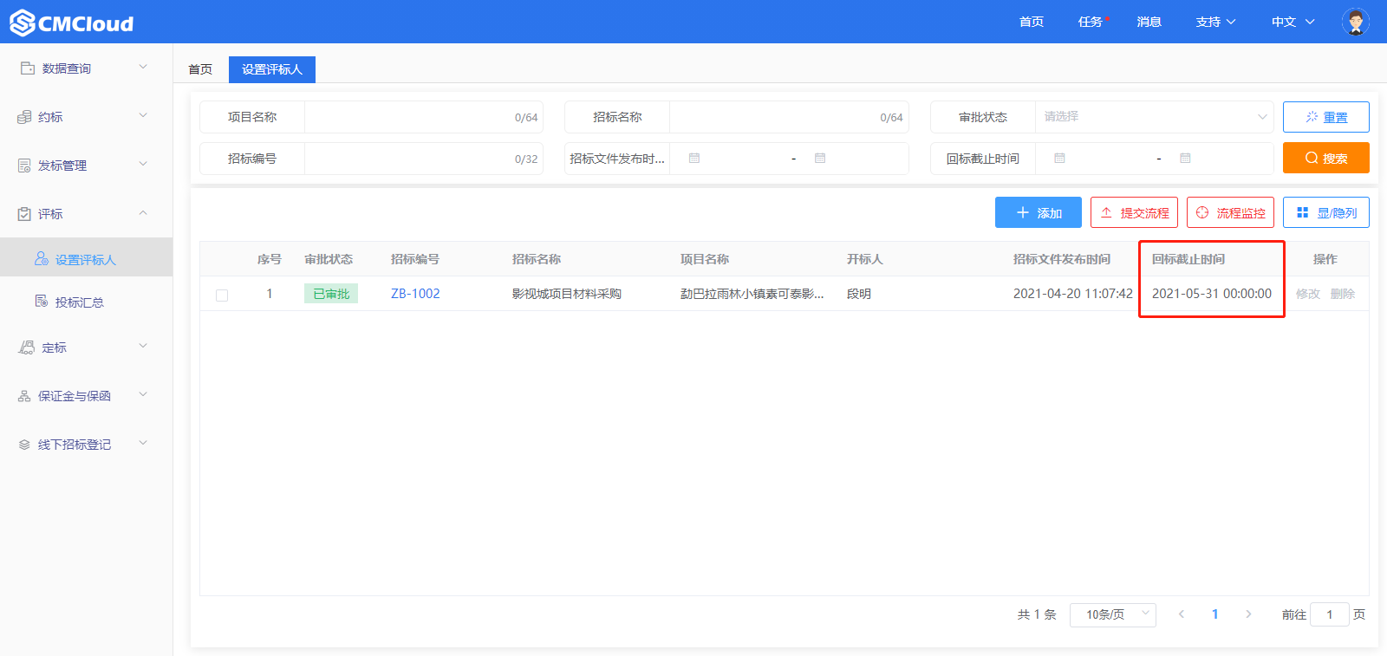The width and height of the screenshot is (1387, 656).
Task: Click the 2021-05-31 00:00:00 cell
Action: point(1212,294)
